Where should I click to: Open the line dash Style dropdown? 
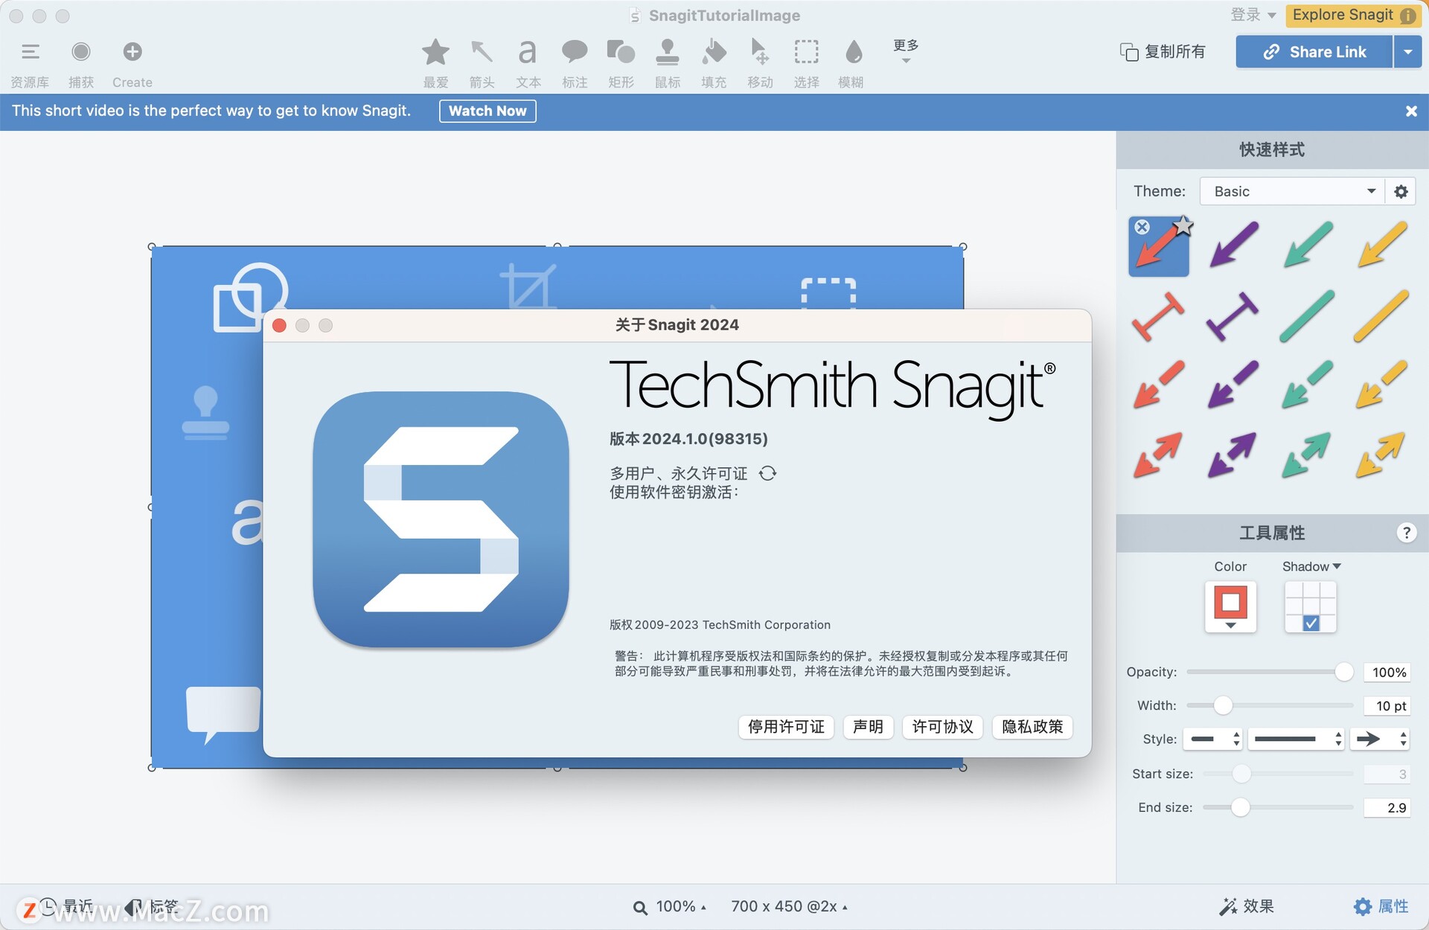pos(1213,739)
